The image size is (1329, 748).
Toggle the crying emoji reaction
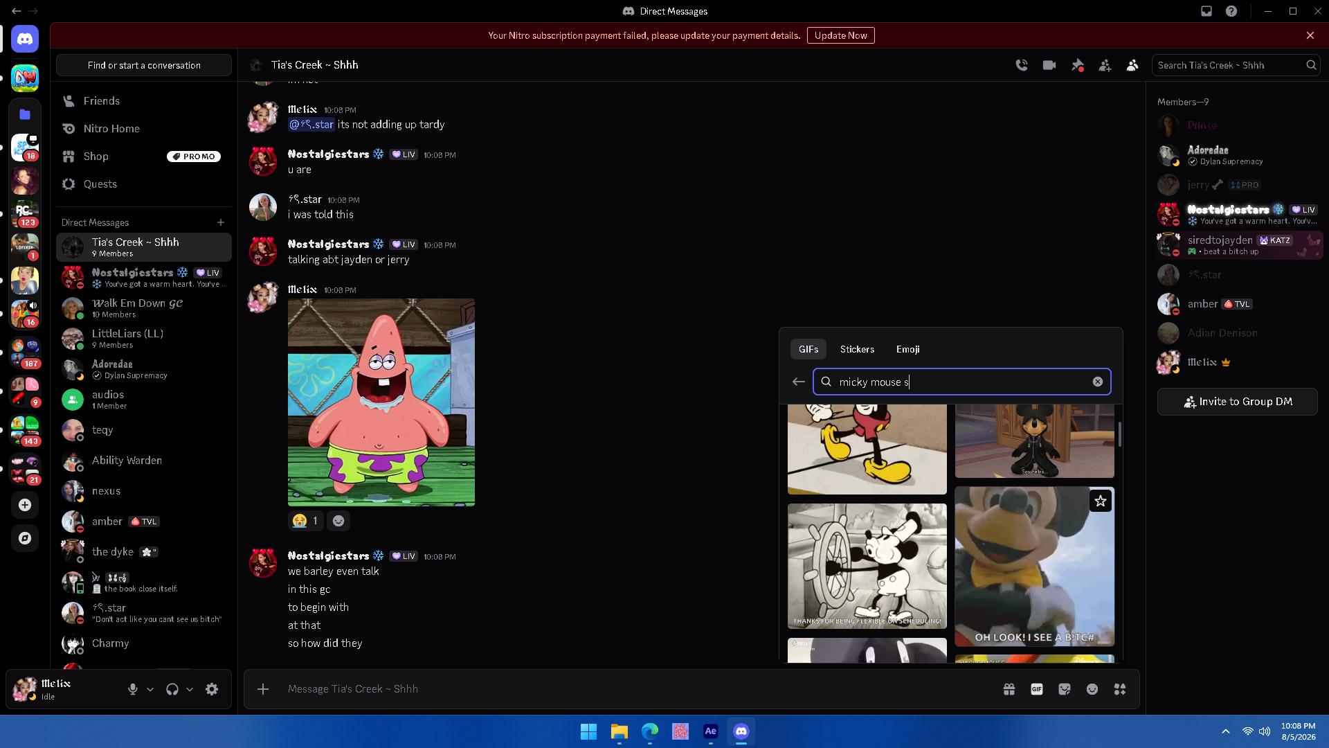pyautogui.click(x=305, y=521)
